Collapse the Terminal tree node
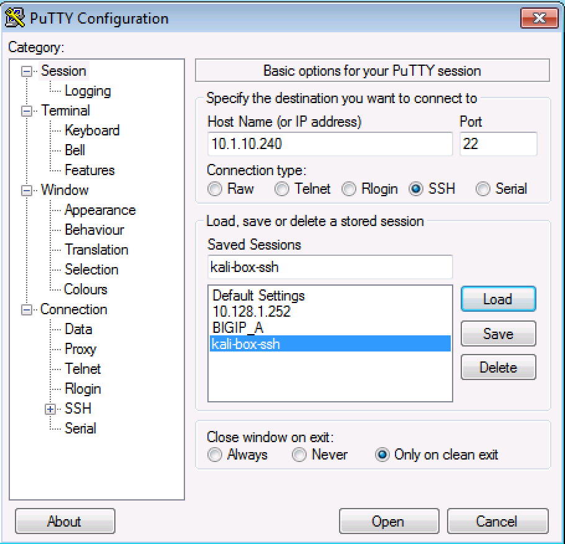 tap(27, 111)
